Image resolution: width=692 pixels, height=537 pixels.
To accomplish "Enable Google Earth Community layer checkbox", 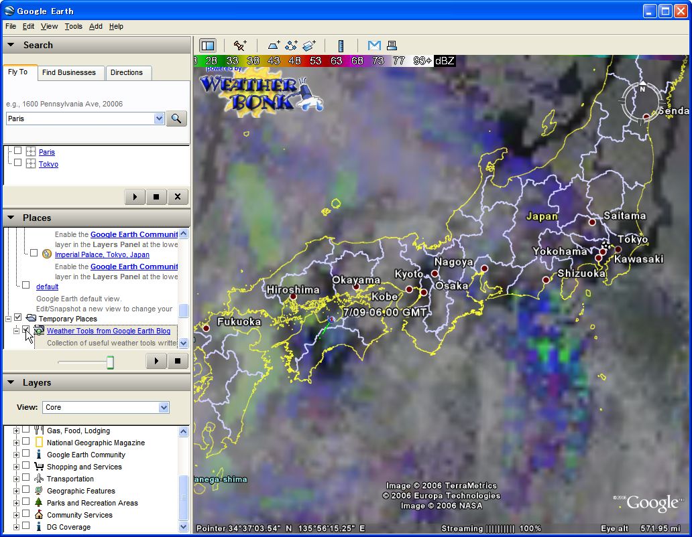I will point(26,453).
